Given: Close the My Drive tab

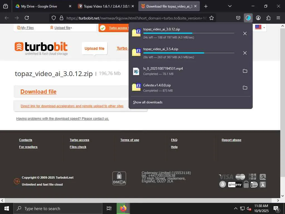Looking at the screenshot, I should 70,6.
